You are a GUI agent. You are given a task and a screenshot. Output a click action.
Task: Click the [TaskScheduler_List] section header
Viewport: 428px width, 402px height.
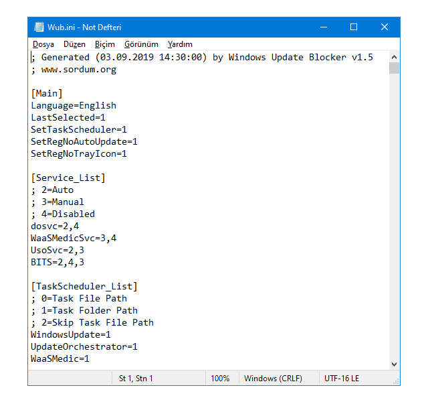84,287
